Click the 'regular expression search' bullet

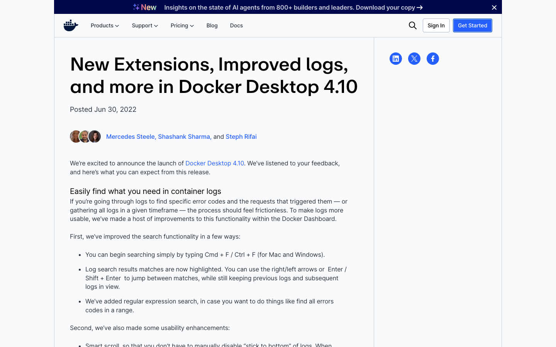(x=210, y=306)
